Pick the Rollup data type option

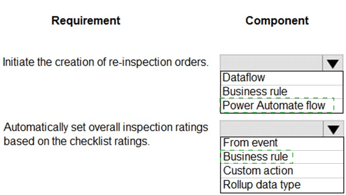[282, 185]
